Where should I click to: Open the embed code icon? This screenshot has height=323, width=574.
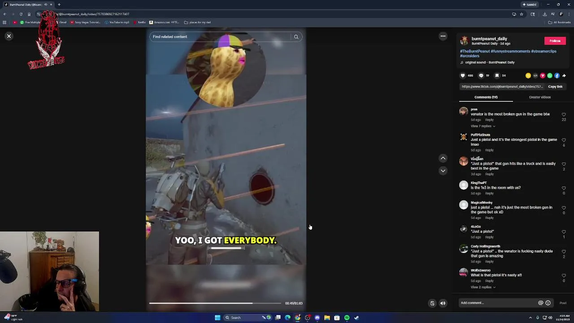[535, 76]
